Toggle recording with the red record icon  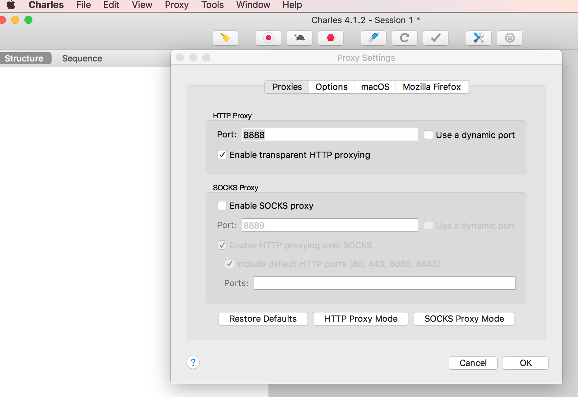click(x=268, y=38)
